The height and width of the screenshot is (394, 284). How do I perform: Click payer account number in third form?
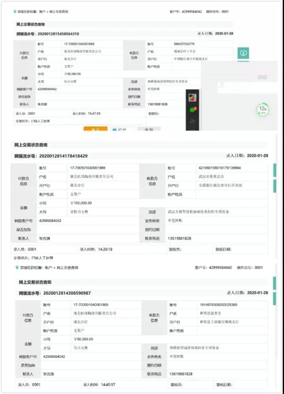coord(91,305)
